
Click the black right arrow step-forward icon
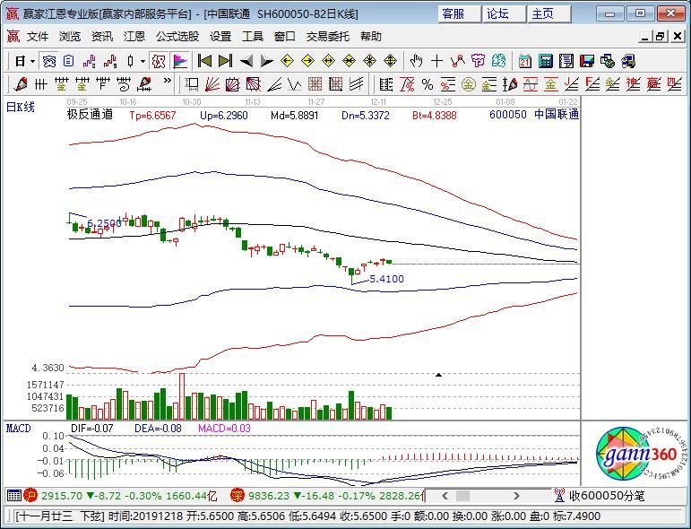[x=266, y=61]
